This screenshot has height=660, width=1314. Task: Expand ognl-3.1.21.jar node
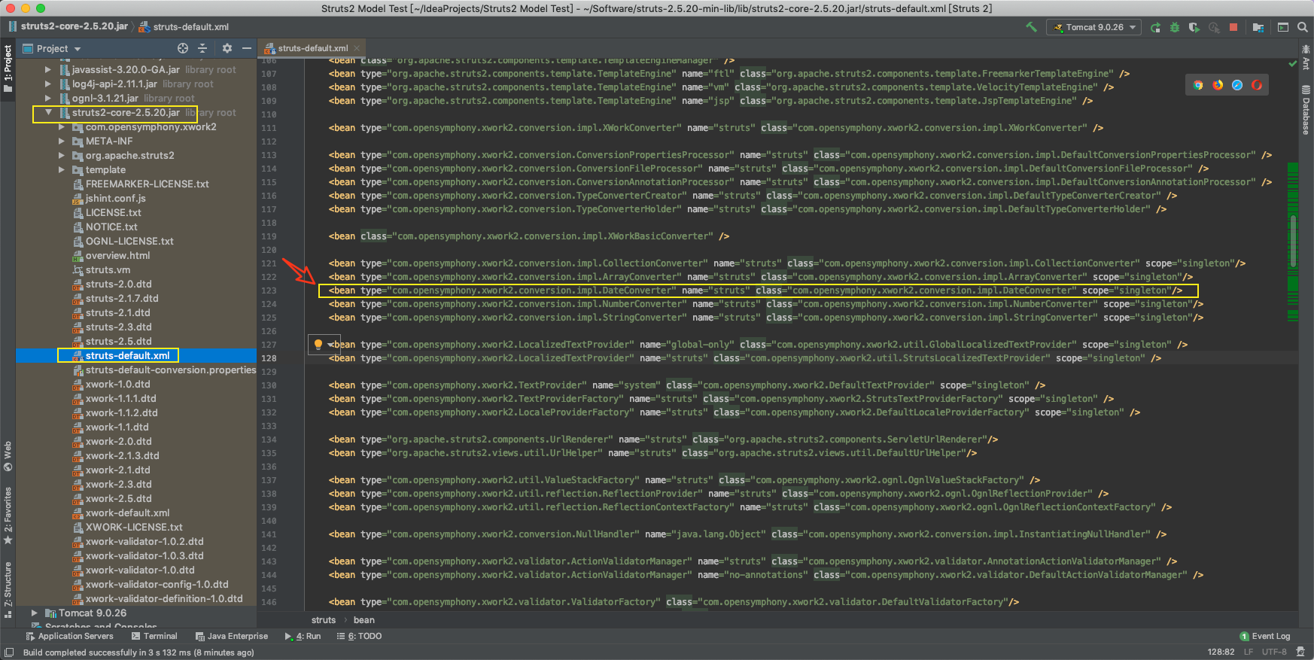[48, 99]
